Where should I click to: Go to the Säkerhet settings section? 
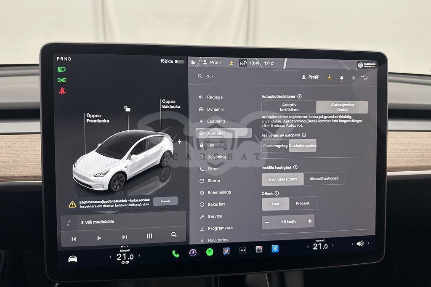(x=216, y=204)
